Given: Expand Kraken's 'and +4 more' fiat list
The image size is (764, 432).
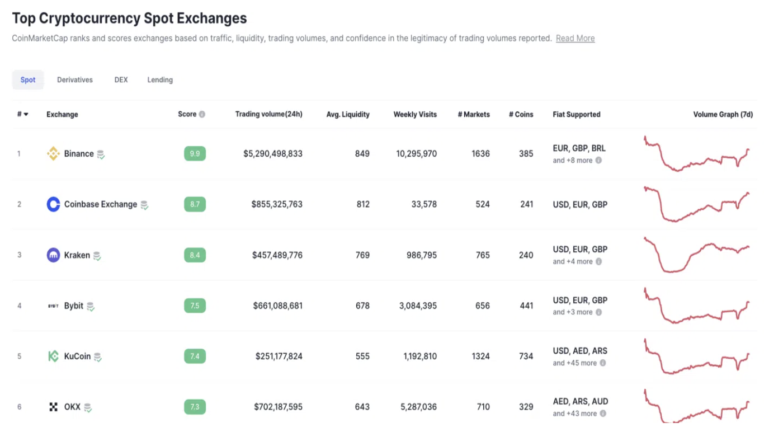Looking at the screenshot, I should tap(572, 261).
